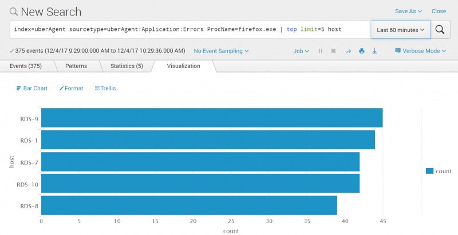Click the 'host' y-axis title
Screen dimensions: 458x235
tap(11, 162)
